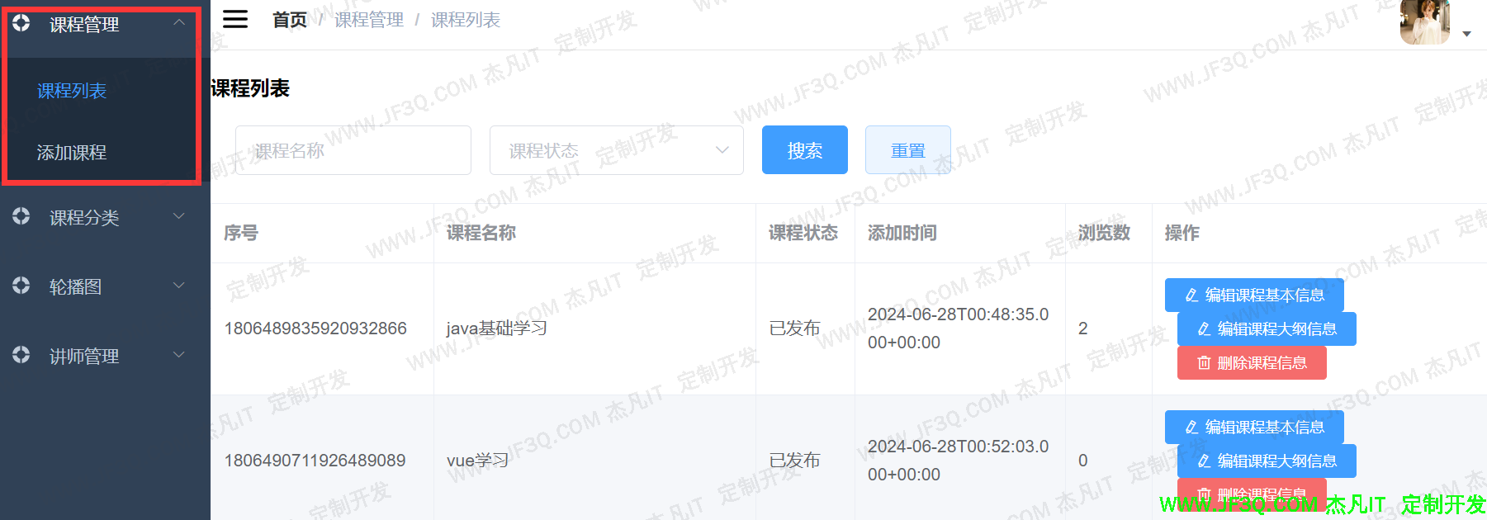Open the user avatar at top right

point(1424,22)
